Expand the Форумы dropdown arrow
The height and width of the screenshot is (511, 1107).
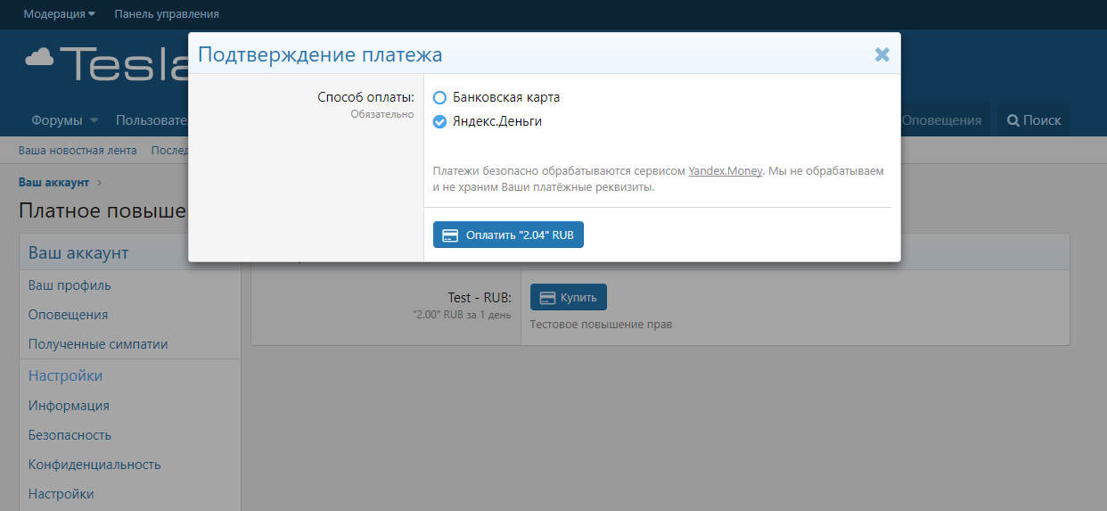[x=94, y=120]
